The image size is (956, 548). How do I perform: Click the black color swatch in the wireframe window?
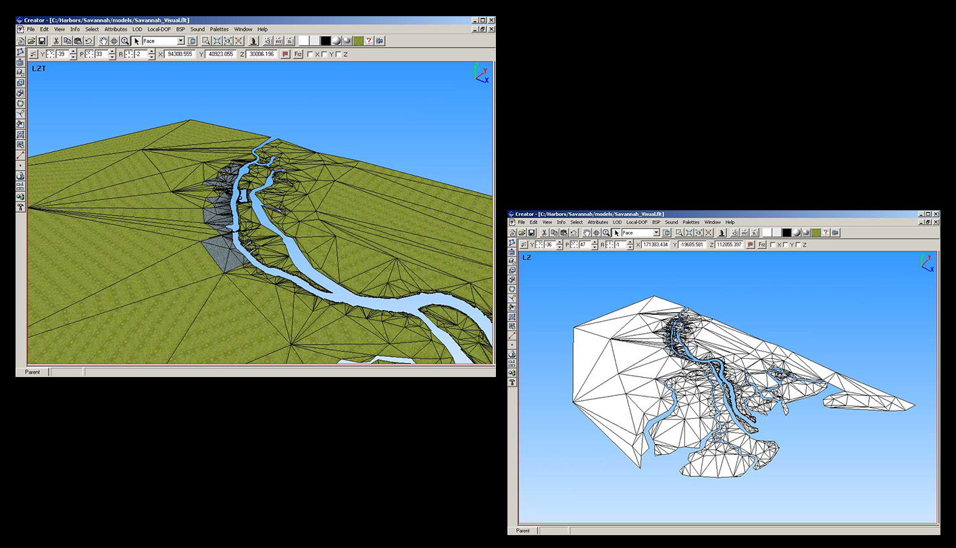tap(786, 233)
